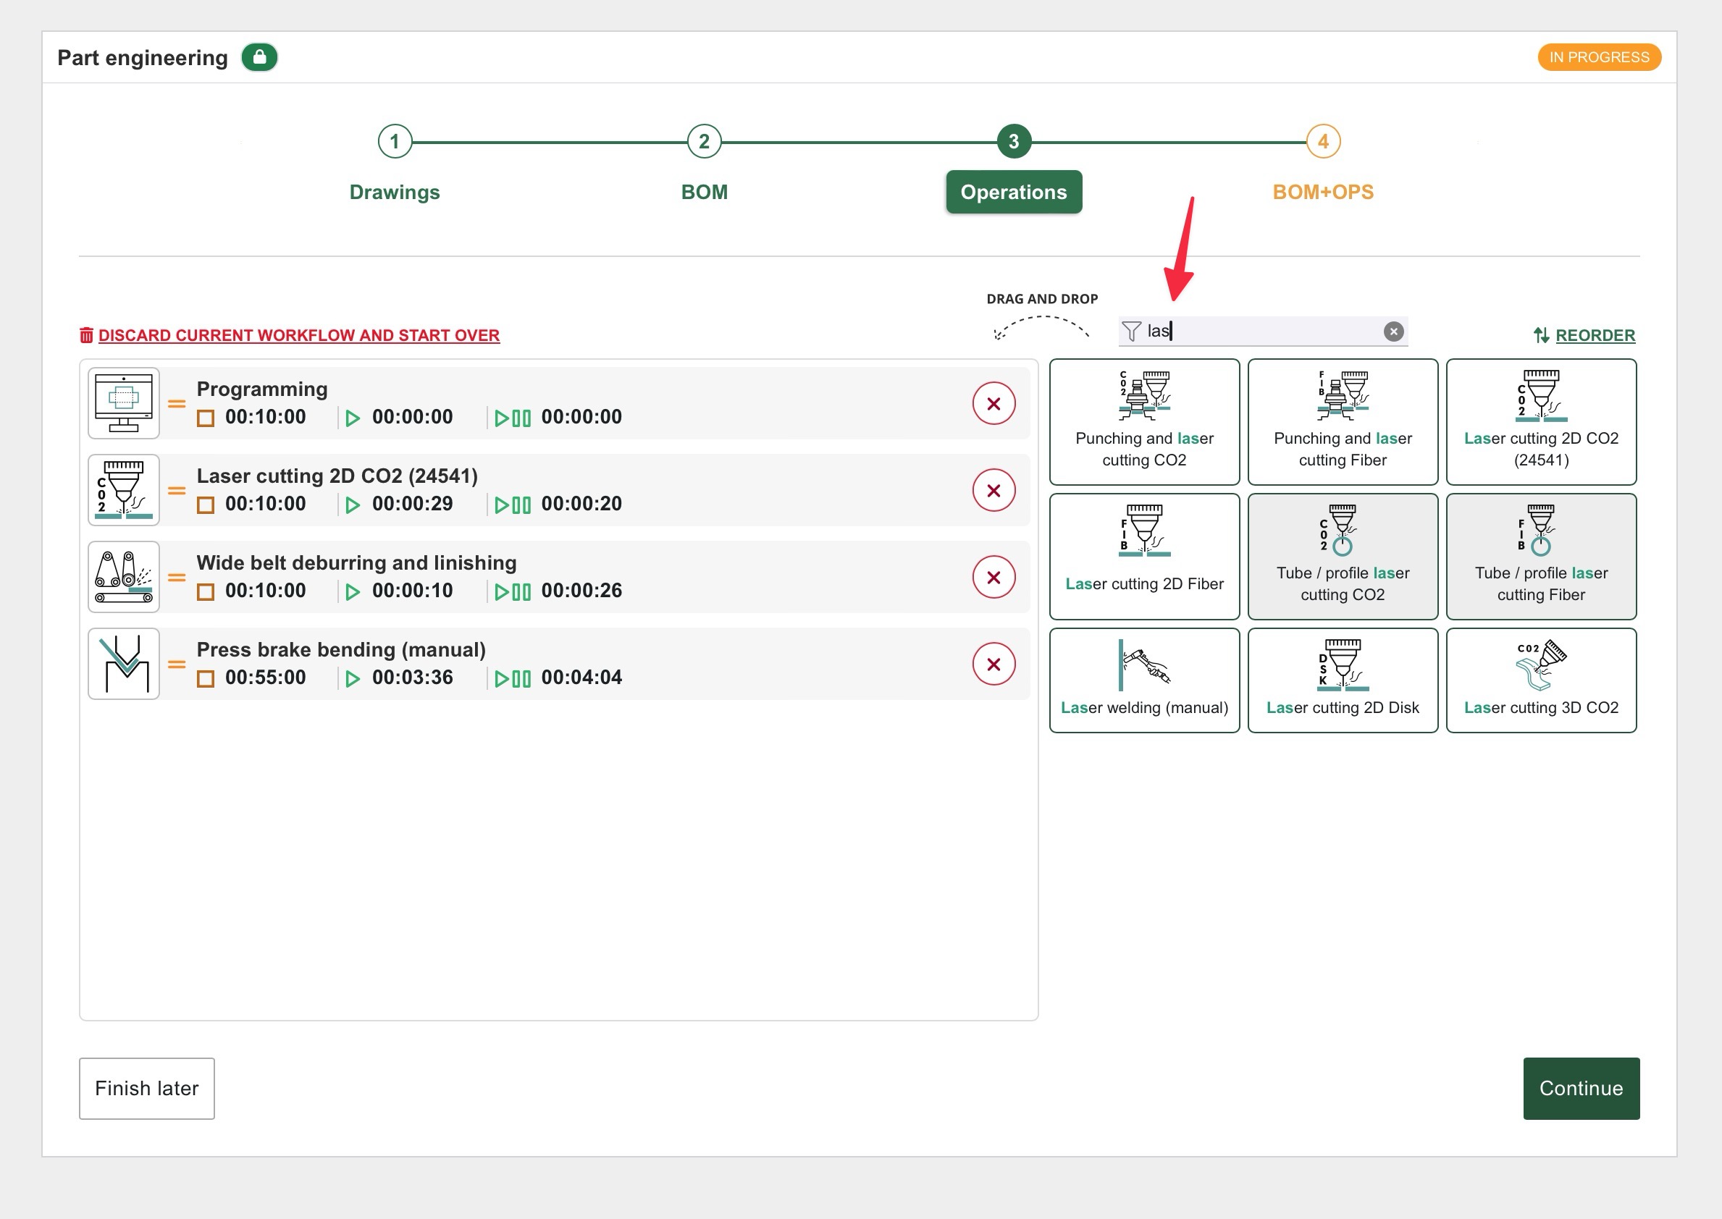The width and height of the screenshot is (1722, 1219).
Task: Click drag handle of Laser cutting 2D CO2 row
Action: point(177,491)
